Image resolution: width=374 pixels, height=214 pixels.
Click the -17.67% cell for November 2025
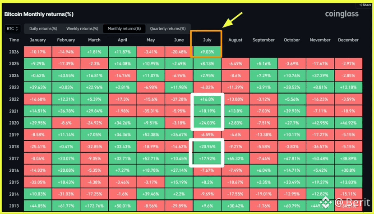(x=320, y=64)
